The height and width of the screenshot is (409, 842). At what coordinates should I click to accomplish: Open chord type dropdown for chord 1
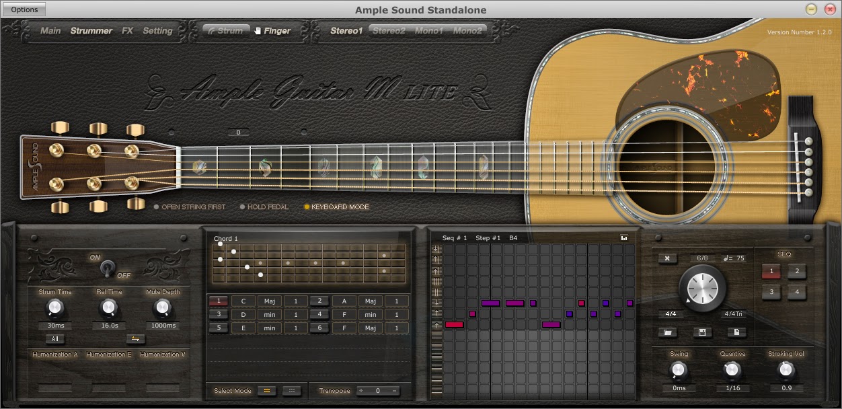coord(269,301)
